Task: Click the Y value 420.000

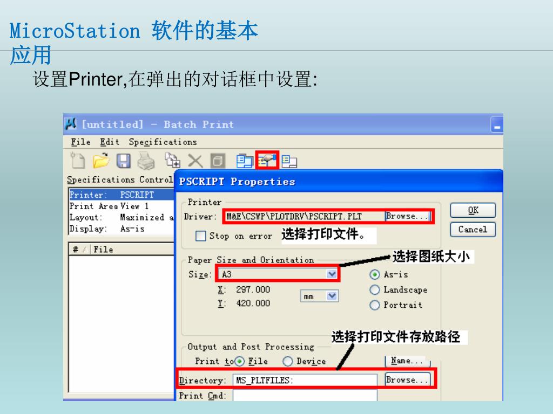Action: [x=253, y=303]
